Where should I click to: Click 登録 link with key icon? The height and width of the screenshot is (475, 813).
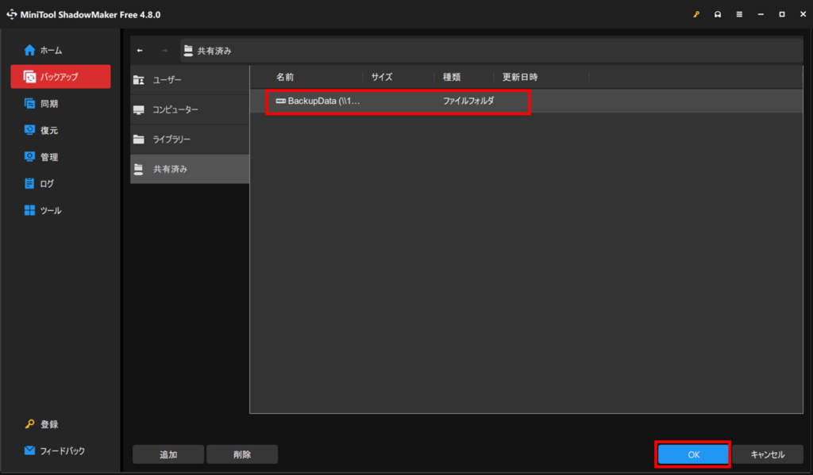tap(49, 424)
